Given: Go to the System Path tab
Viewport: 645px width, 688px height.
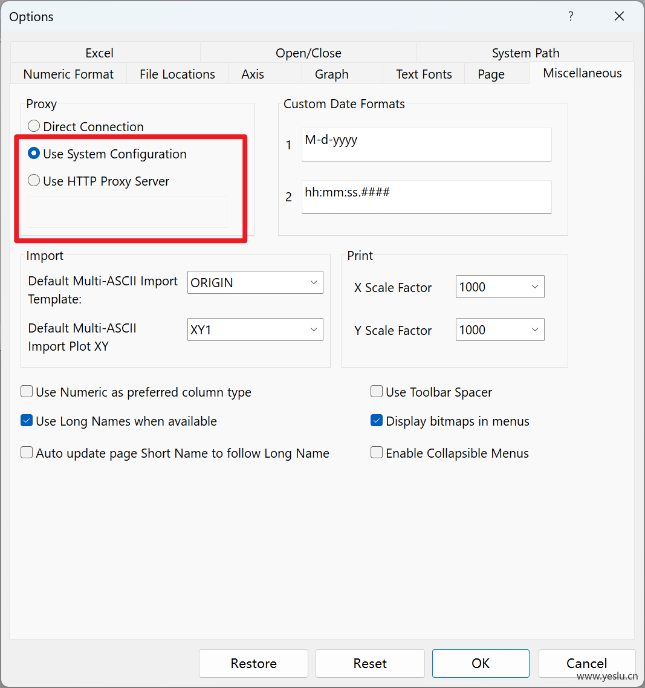Looking at the screenshot, I should [525, 53].
